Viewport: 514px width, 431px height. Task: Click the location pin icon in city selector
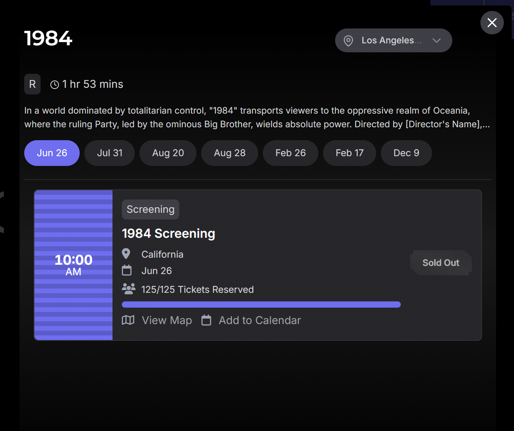tap(348, 41)
